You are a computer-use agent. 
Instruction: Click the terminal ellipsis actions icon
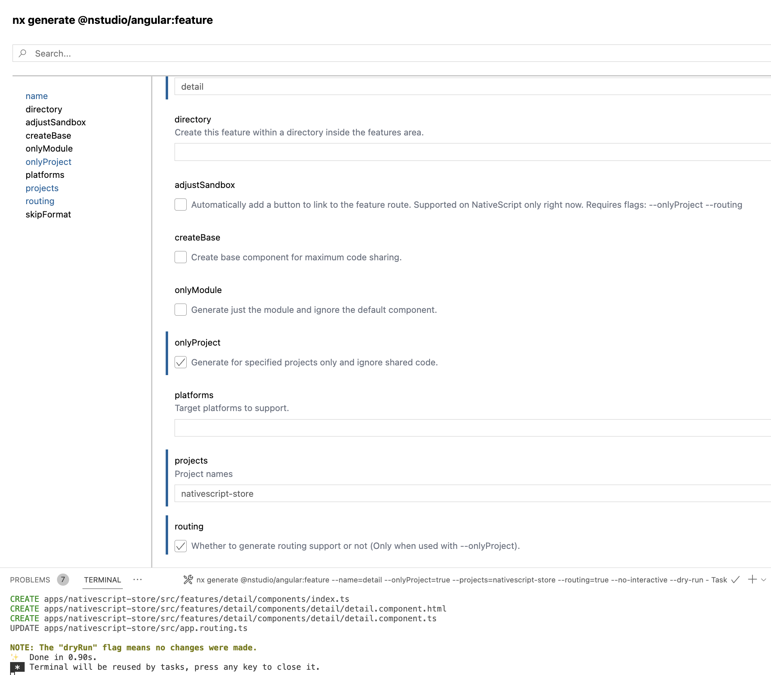[x=137, y=580]
